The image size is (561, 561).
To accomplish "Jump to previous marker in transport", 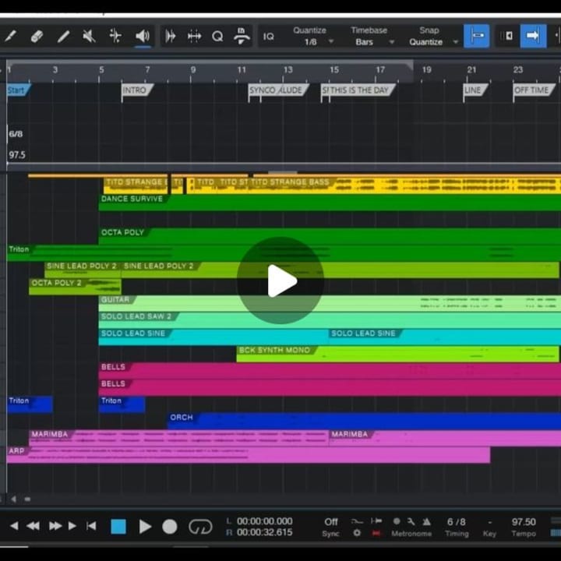I will [14, 526].
